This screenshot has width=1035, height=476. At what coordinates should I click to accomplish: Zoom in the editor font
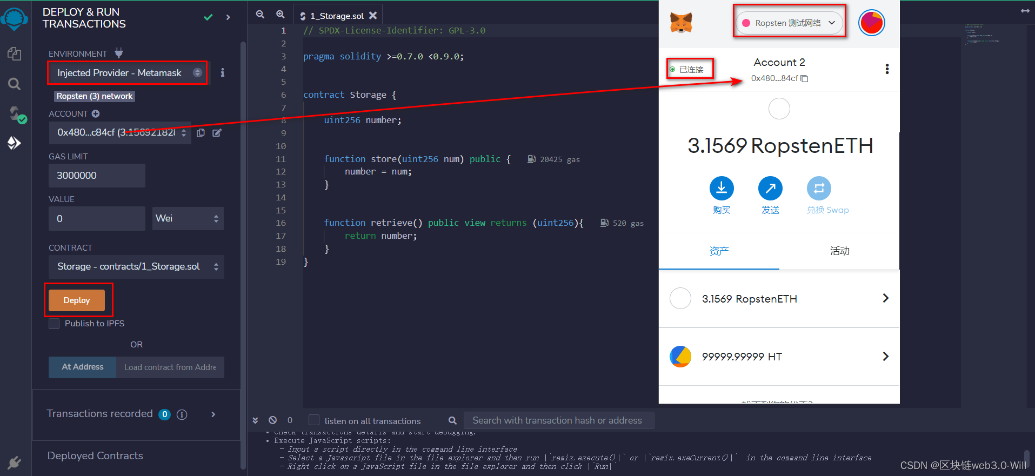pos(280,15)
